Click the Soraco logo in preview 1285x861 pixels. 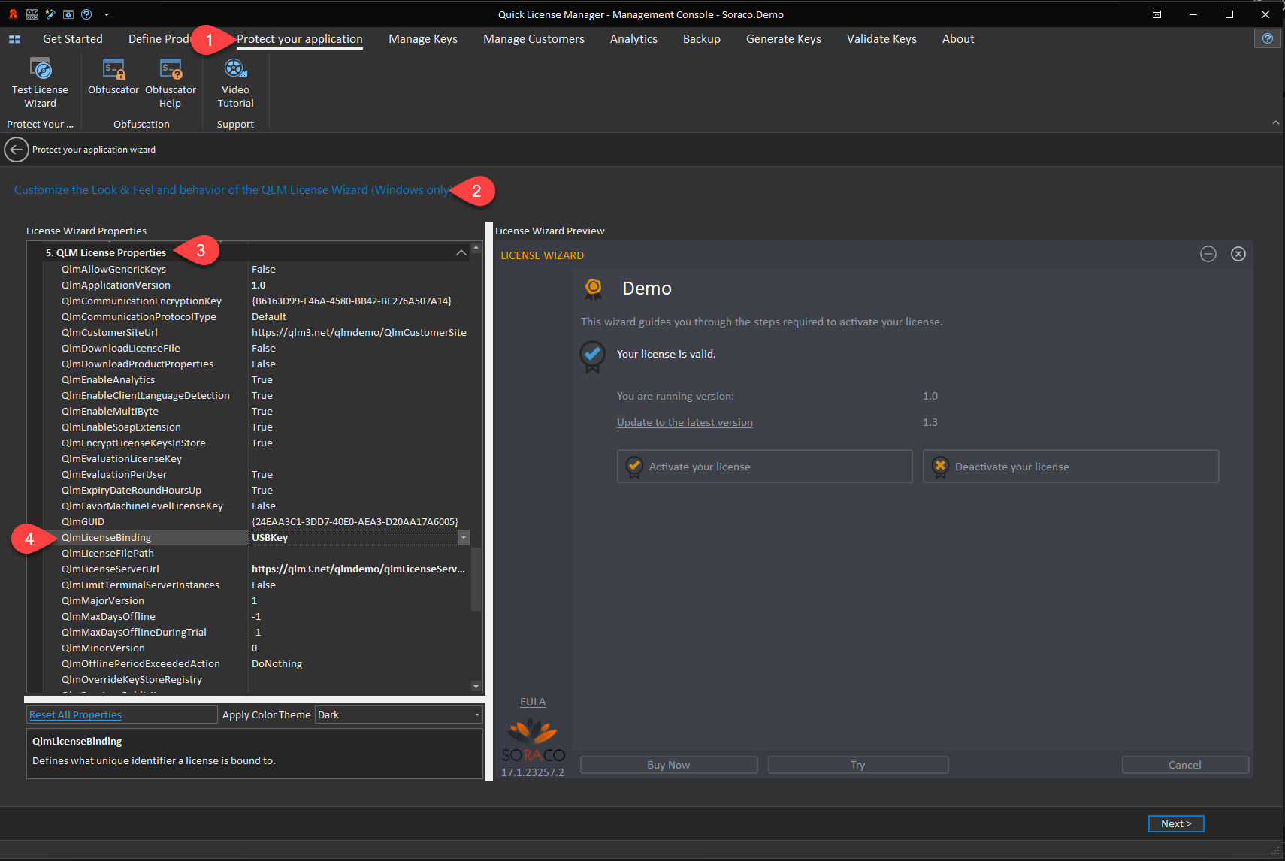coord(533,740)
